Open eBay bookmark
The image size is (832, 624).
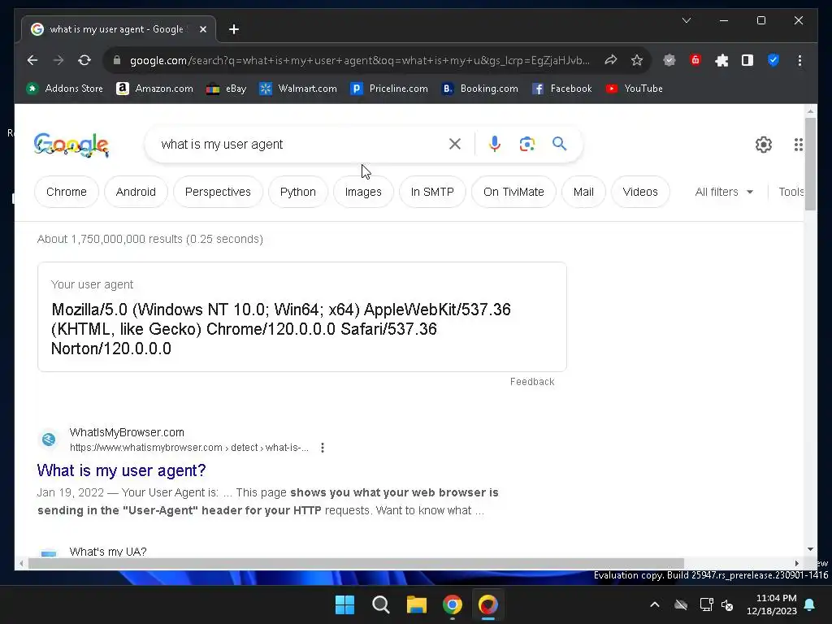(x=226, y=89)
